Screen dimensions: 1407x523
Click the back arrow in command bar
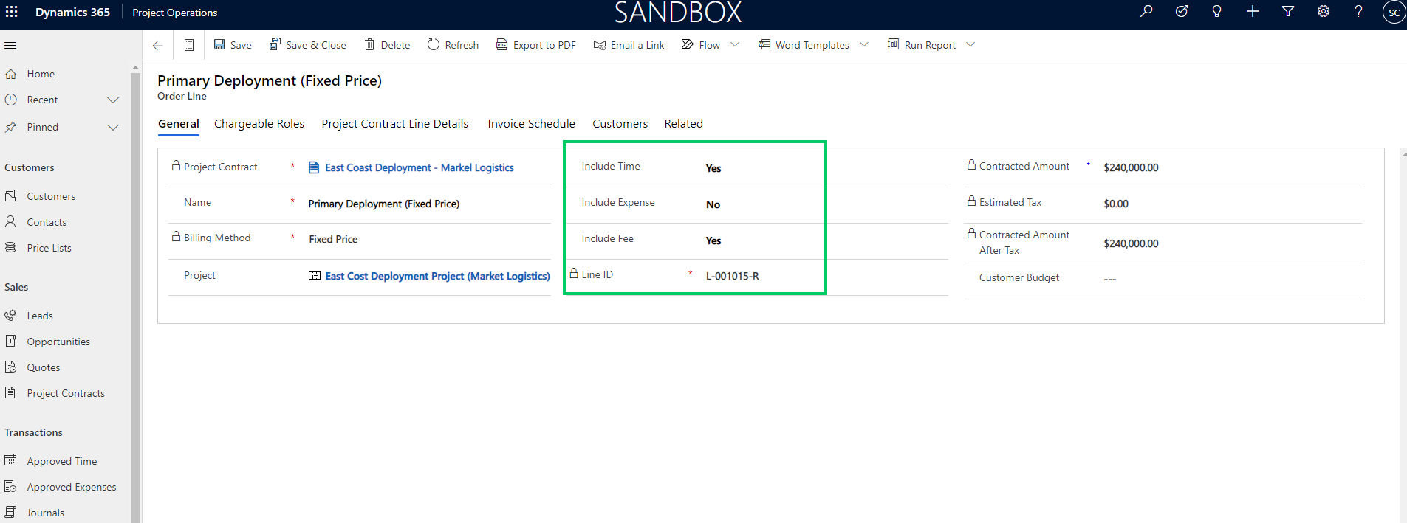[x=157, y=45]
